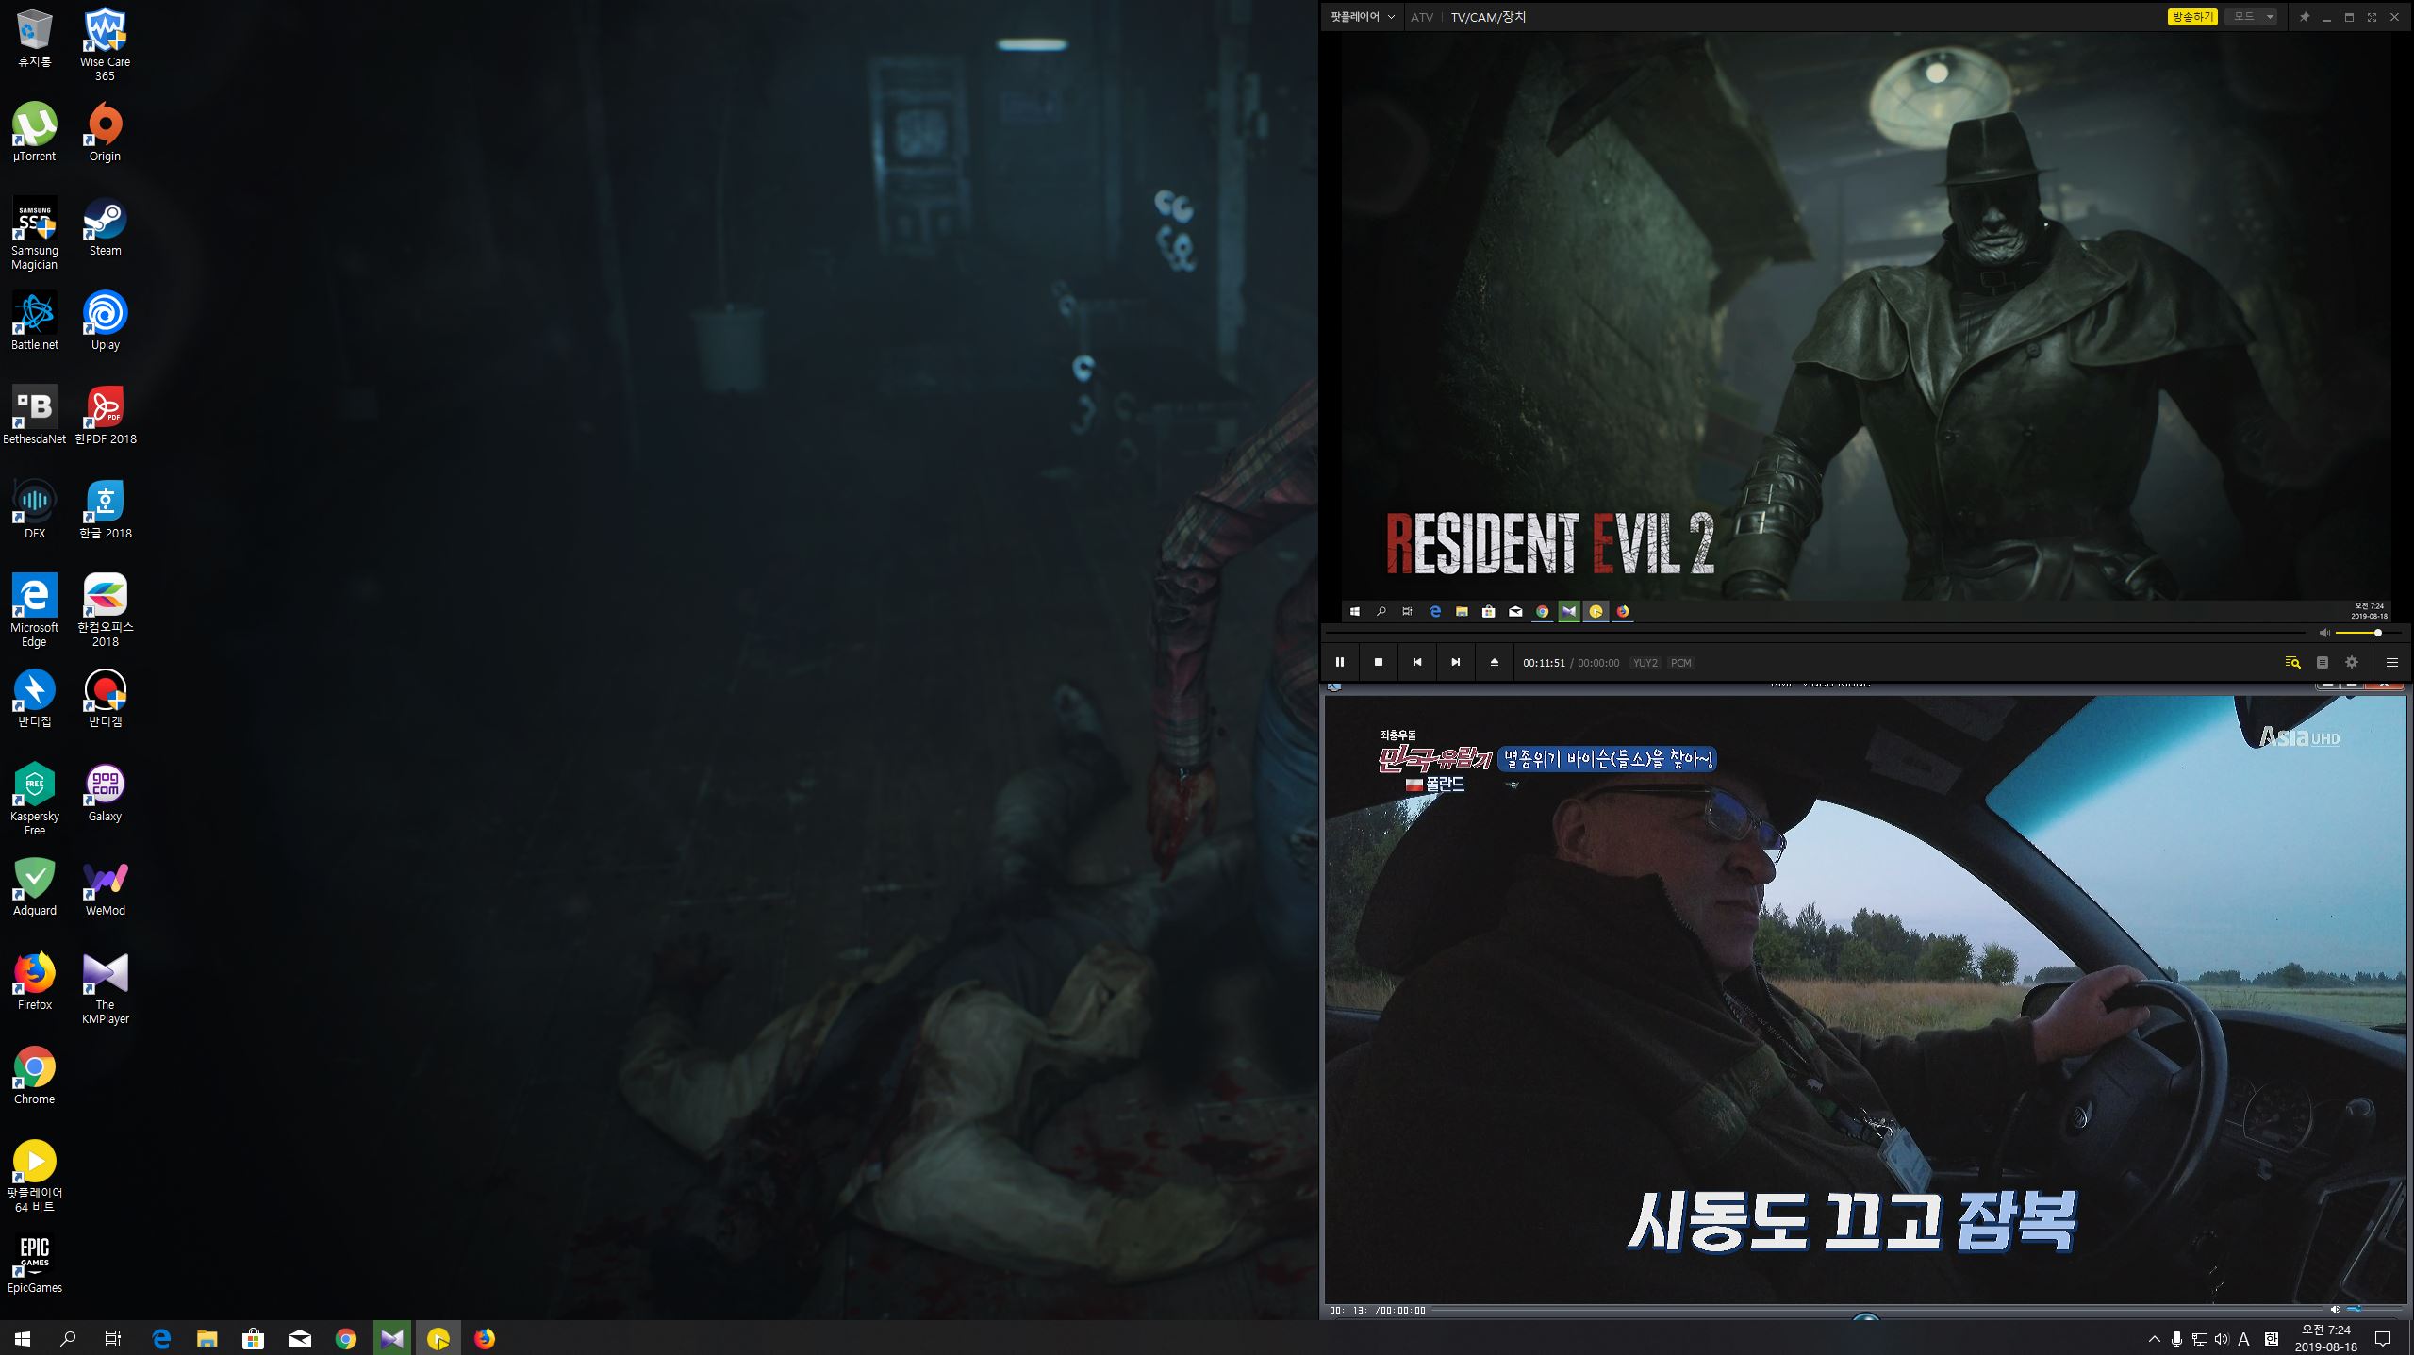Screen dimensions: 2414x1355
Task: Open the PotPlayer main menu dropdown
Action: (x=1363, y=17)
